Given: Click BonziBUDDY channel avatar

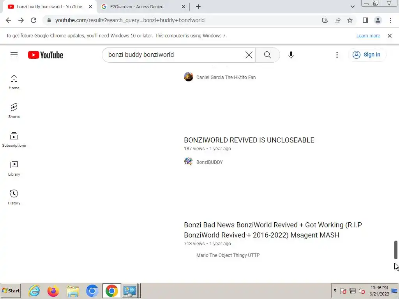Looking at the screenshot, I should 189,162.
